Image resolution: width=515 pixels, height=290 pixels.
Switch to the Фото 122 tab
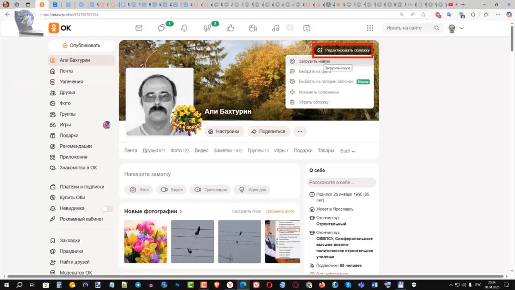180,151
